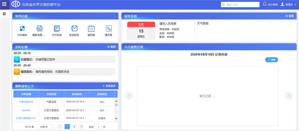Click the 文件接收 icon

(22, 29)
